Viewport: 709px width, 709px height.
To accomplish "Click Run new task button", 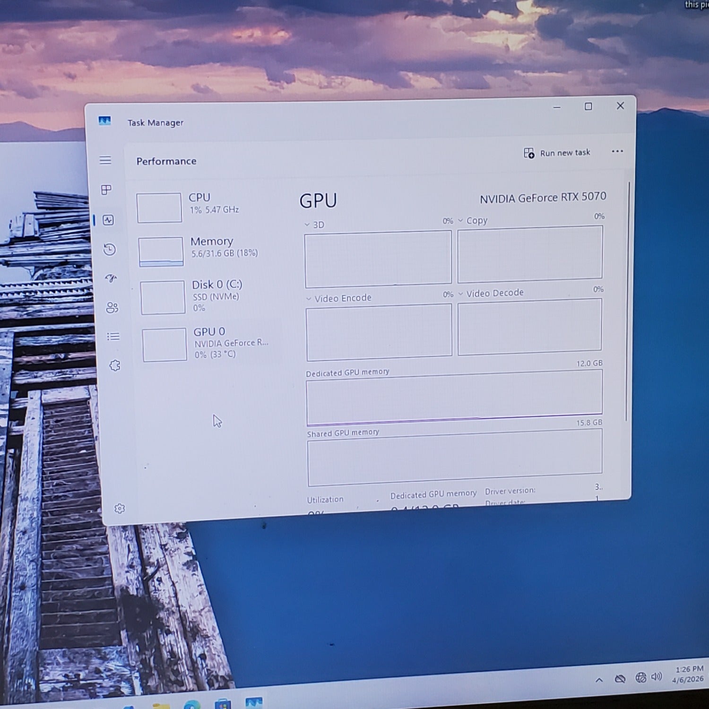I will [x=557, y=153].
